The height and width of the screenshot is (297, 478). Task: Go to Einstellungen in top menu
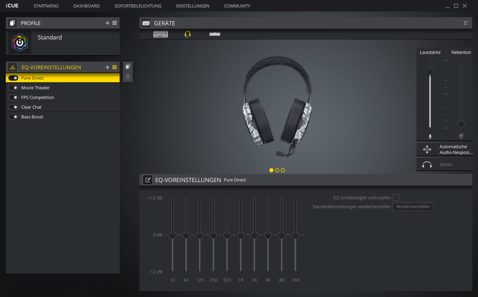pos(192,6)
